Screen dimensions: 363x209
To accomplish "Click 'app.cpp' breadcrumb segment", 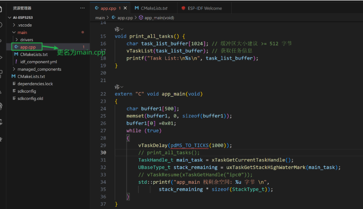I will click(x=125, y=18).
